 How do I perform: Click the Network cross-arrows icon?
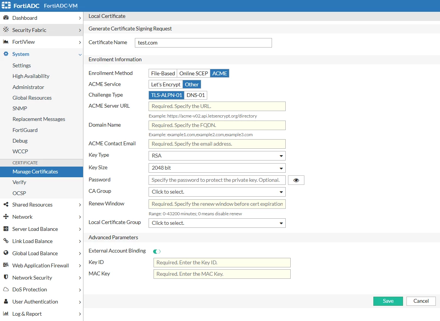click(x=6, y=216)
